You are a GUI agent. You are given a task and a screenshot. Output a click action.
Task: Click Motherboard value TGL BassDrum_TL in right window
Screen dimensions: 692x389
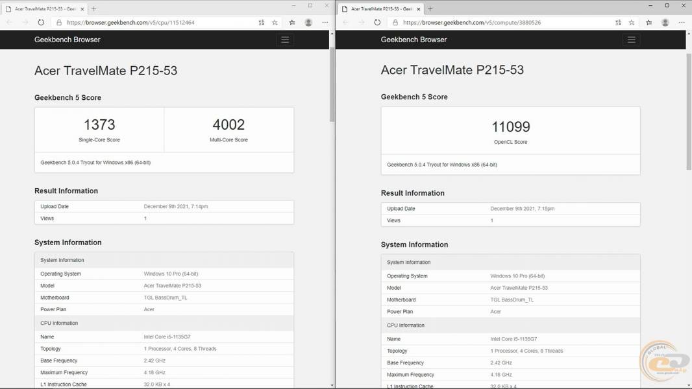(512, 300)
